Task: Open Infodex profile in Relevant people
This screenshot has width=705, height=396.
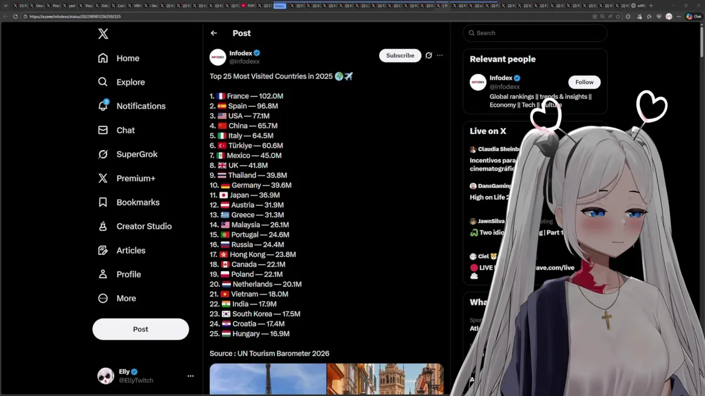Action: [501, 78]
